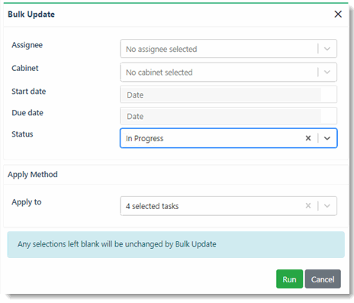Open the Apply to dropdown

tap(228, 206)
